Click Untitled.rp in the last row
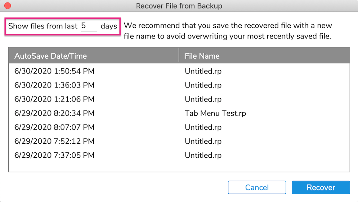Image resolution: width=358 pixels, height=202 pixels. point(203,155)
